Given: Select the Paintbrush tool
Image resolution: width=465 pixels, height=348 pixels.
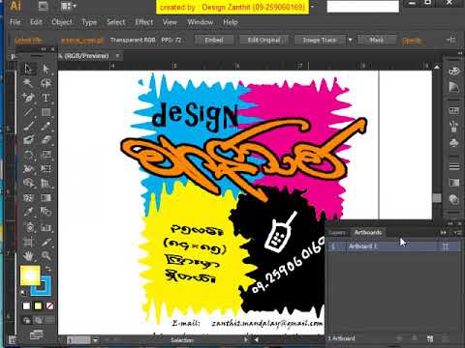Looking at the screenshot, I should tap(28, 126).
